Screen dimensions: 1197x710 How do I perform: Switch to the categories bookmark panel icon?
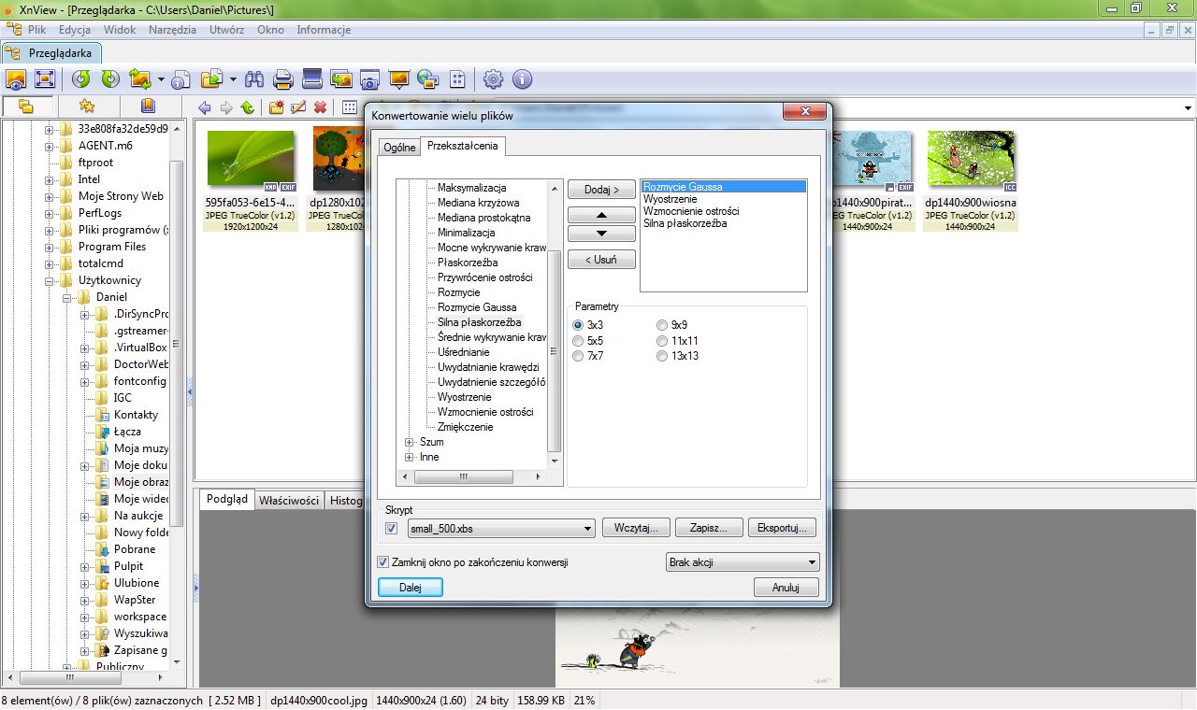[x=148, y=106]
